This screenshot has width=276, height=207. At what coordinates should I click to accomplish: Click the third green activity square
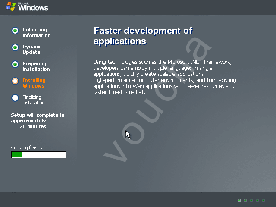(x=251, y=200)
